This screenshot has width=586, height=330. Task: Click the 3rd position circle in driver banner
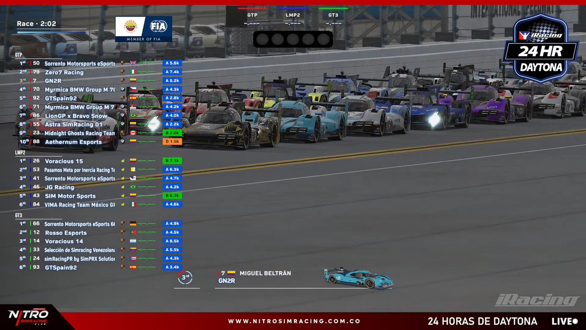(x=185, y=277)
